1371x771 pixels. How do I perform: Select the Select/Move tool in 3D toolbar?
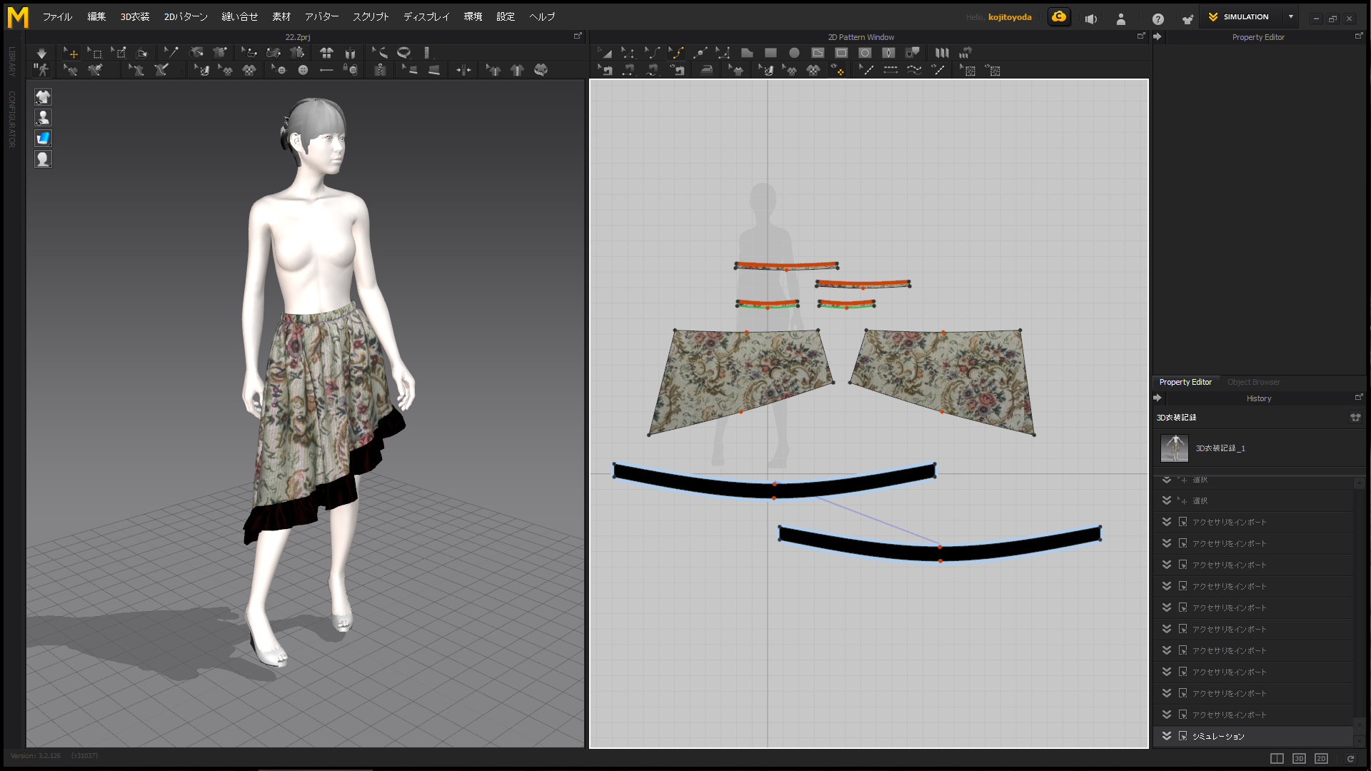click(x=71, y=53)
